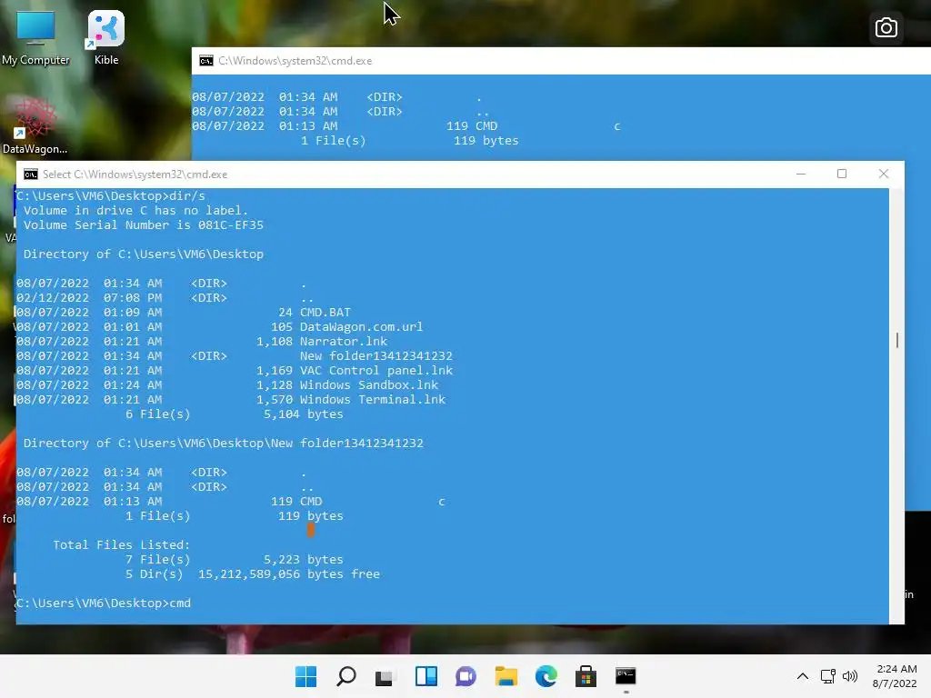
Task: Click 'Total Files Listed:' text
Action: 122,545
